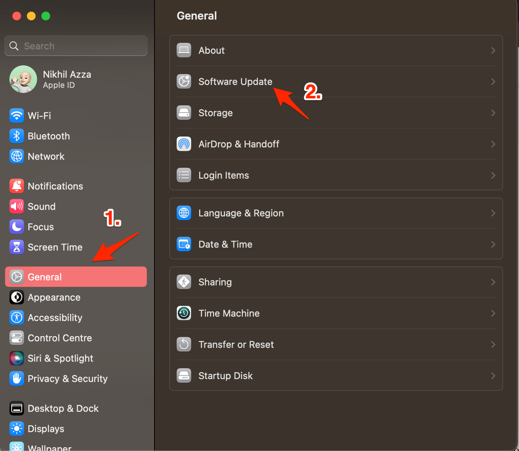Image resolution: width=519 pixels, height=451 pixels.
Task: Click the Notifications bell icon
Action: 17,186
